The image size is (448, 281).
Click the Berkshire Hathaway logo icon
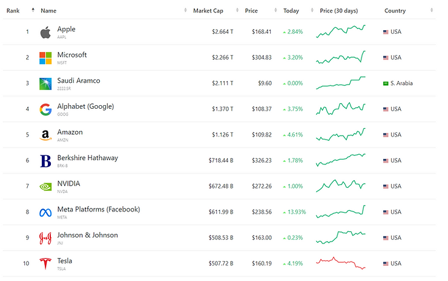tap(45, 161)
